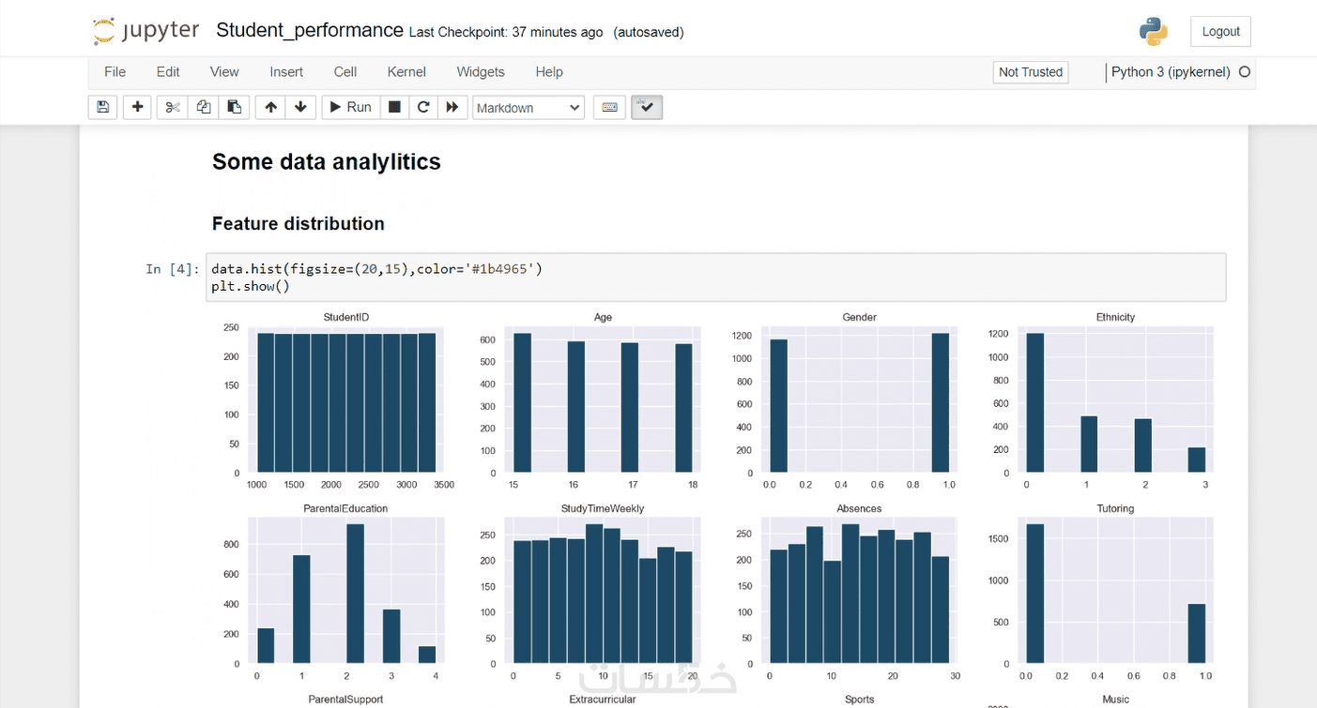Screen dimensions: 1317x708
Task: Cut selected cells with scissors icon
Action: point(172,108)
